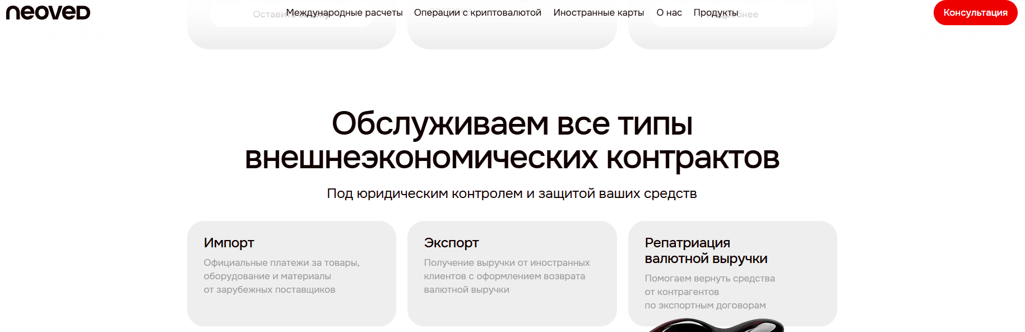This screenshot has width=1025, height=332.
Task: Click the main heading about внешнеэкономических контрактов
Action: 512,140
